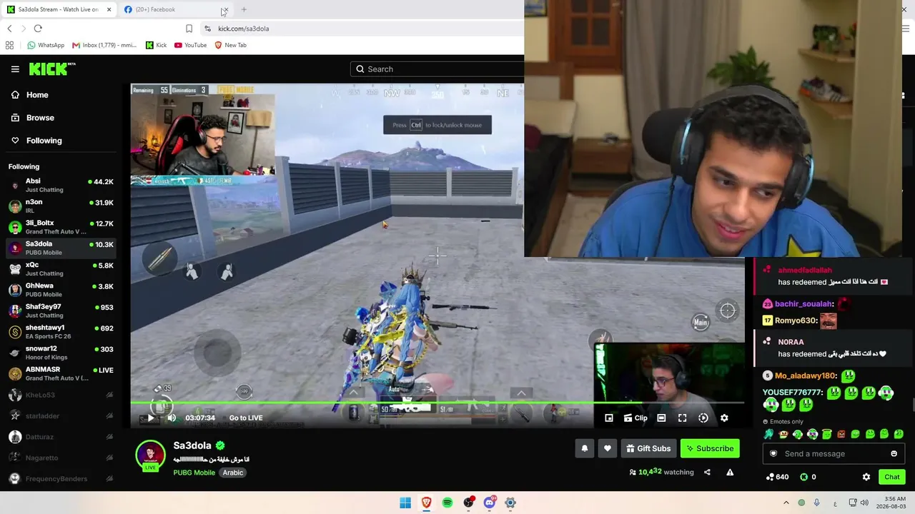The height and width of the screenshot is (514, 915).
Task: Open the emoji picker in chat input
Action: click(894, 454)
